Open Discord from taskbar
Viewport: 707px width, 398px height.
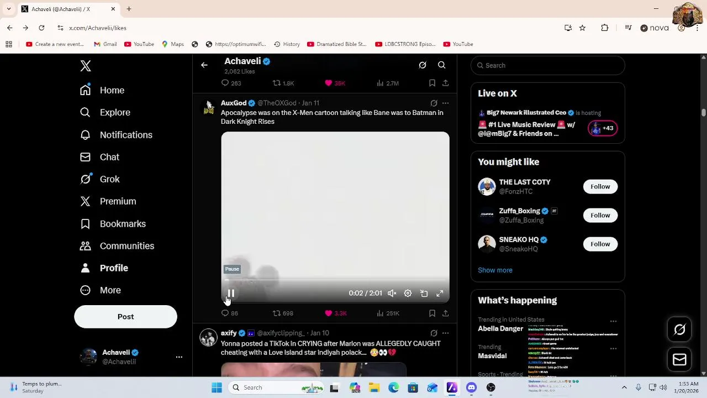click(471, 387)
